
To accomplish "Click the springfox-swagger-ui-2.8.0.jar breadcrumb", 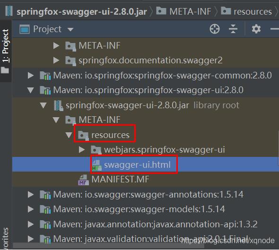I will (x=82, y=12).
